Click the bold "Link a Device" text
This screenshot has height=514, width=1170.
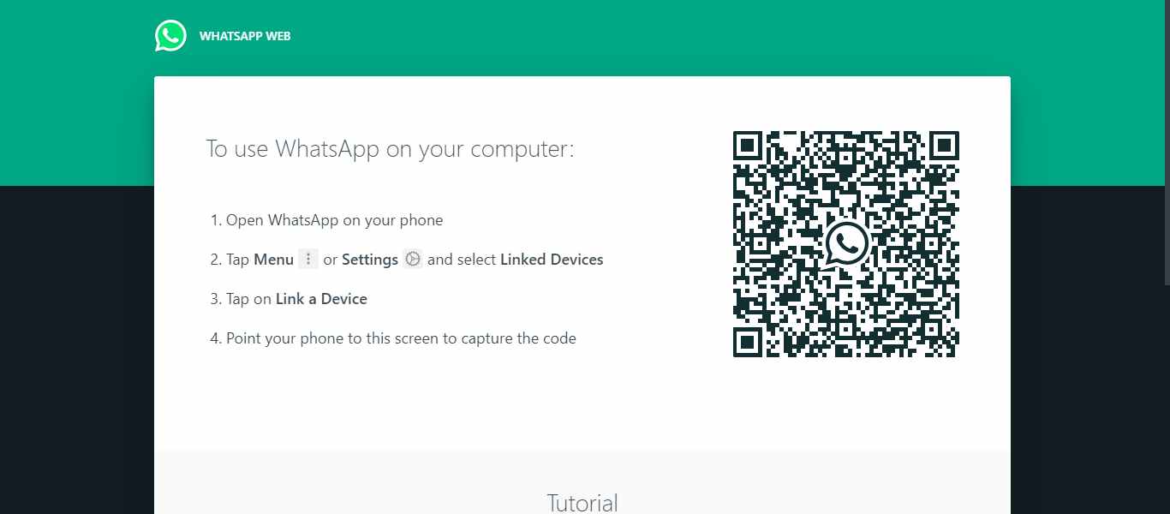click(321, 299)
